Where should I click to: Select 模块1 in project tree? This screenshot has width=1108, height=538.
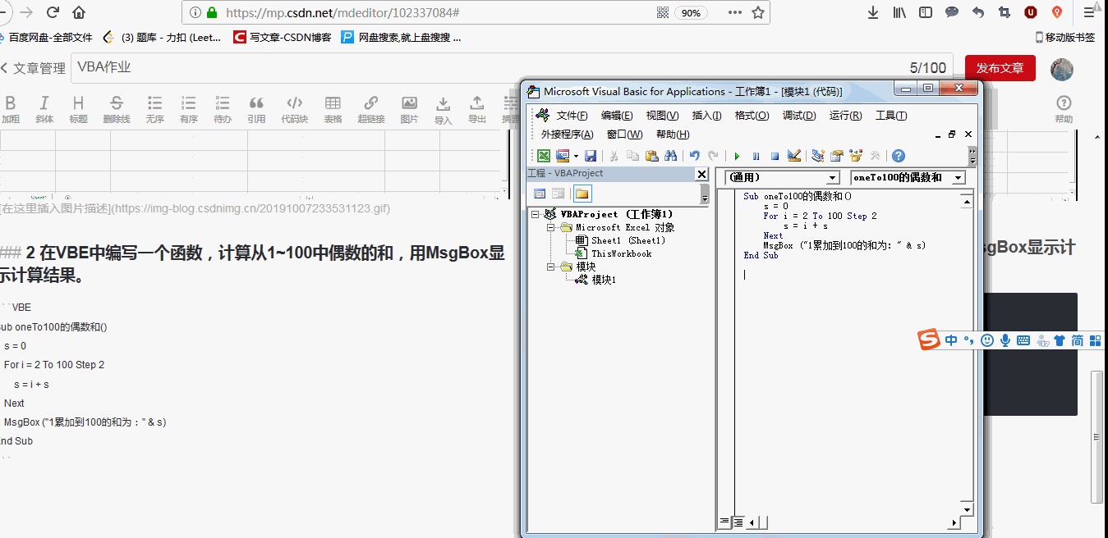coord(605,280)
